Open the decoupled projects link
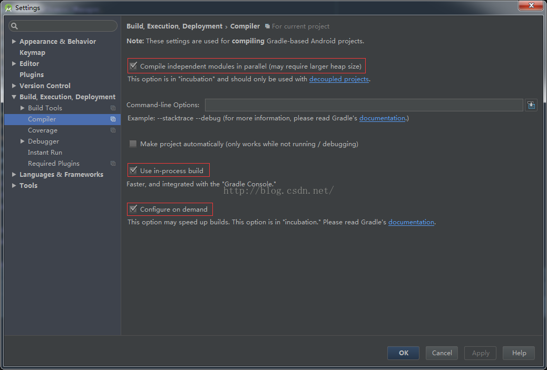The height and width of the screenshot is (370, 547). point(339,79)
